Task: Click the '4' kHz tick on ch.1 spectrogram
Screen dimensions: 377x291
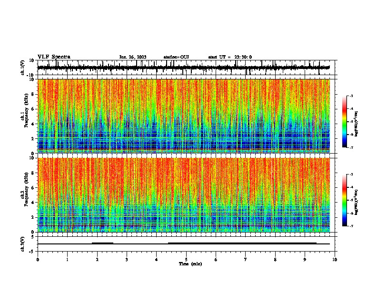Action: (33, 124)
